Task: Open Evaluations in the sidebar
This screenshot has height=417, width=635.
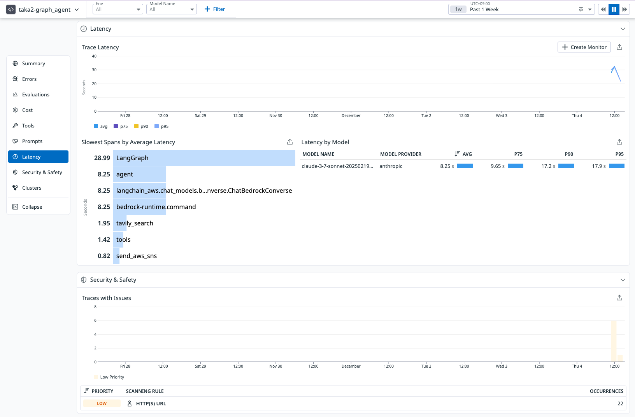Action: (38, 94)
